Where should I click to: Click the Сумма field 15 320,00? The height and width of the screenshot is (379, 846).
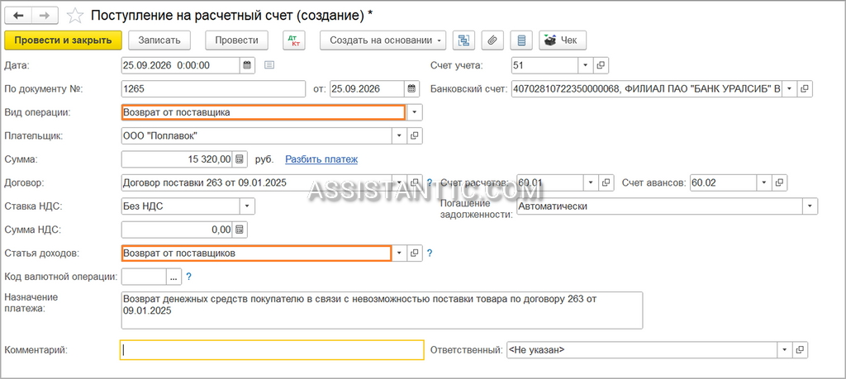[x=178, y=159]
